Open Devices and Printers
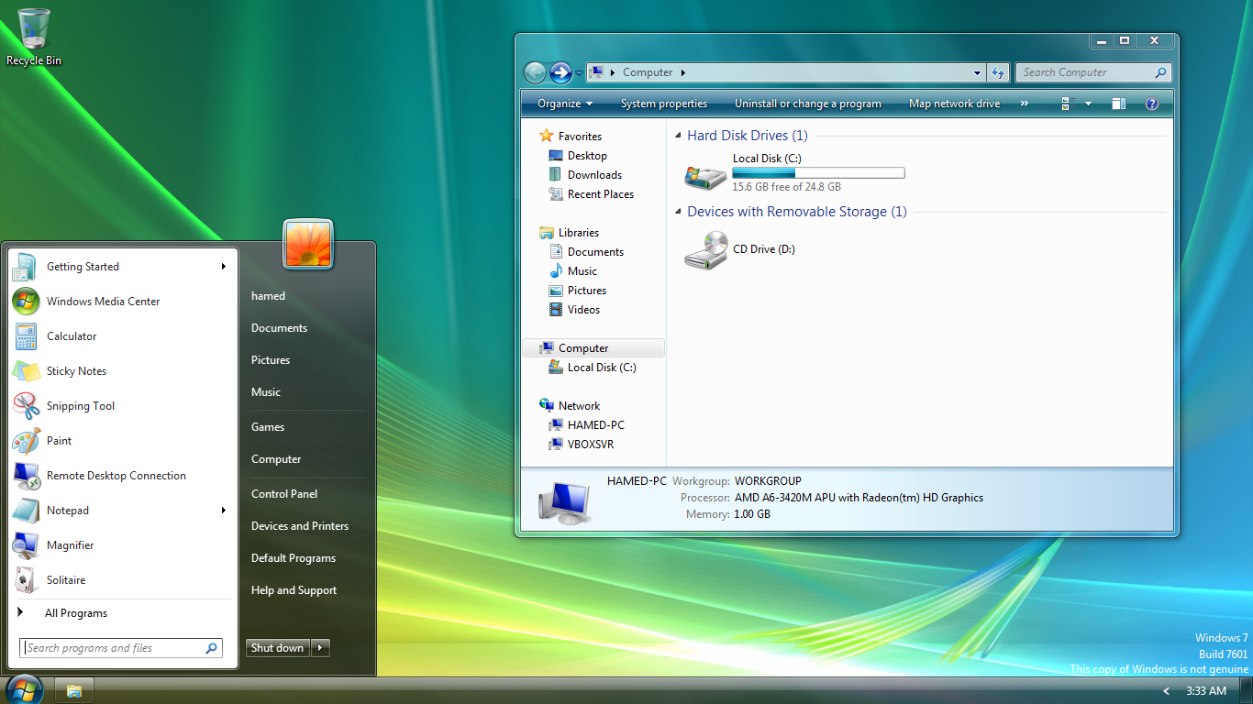Screen dimensions: 1253x704 (x=300, y=526)
